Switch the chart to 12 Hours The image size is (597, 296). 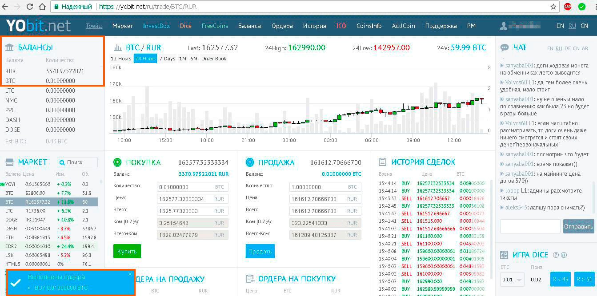tap(121, 59)
